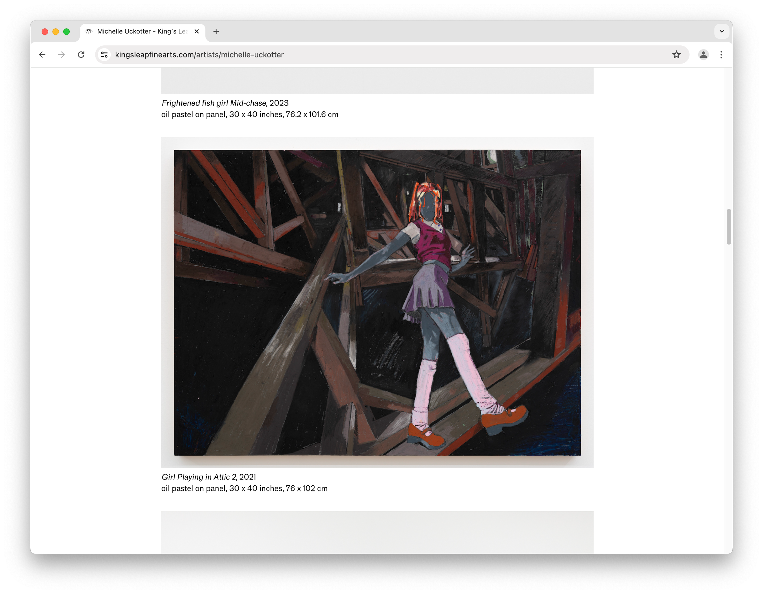Open a new tab with plus icon
Image resolution: width=763 pixels, height=594 pixels.
(x=216, y=32)
